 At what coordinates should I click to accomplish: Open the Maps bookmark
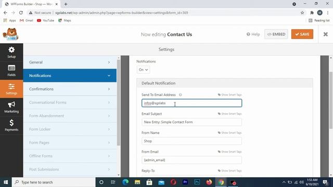click(65, 20)
